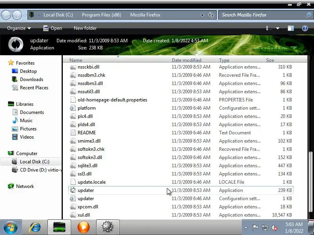Viewport: 314px width, 235px height.
Task: Select the ssl3.dll file icon
Action: pyautogui.click(x=73, y=174)
